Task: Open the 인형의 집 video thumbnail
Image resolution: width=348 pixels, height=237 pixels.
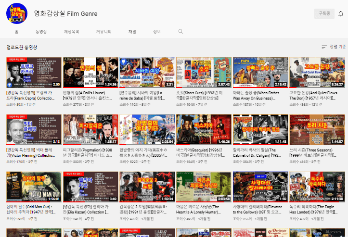Action: pos(90,73)
